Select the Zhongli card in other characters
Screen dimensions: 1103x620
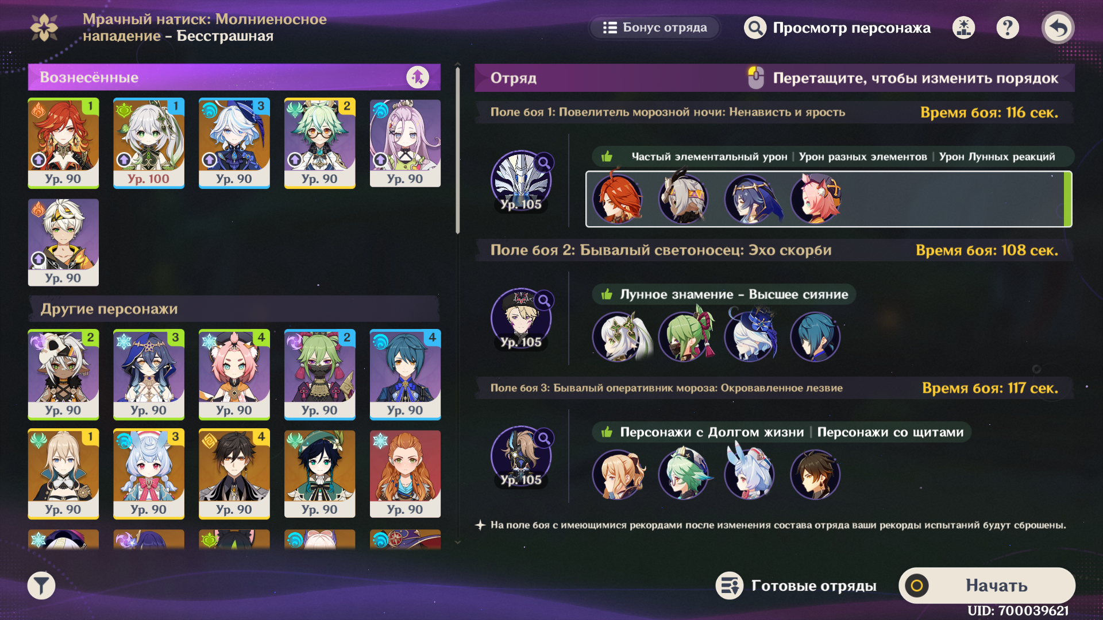[234, 474]
